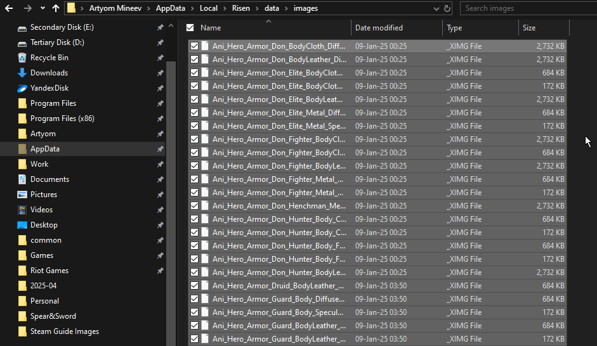This screenshot has height=346, width=597.
Task: Uncheck Ani_Hero_Armor_Don_BodyCloth_Diff file checkbox
Action: pyautogui.click(x=195, y=46)
